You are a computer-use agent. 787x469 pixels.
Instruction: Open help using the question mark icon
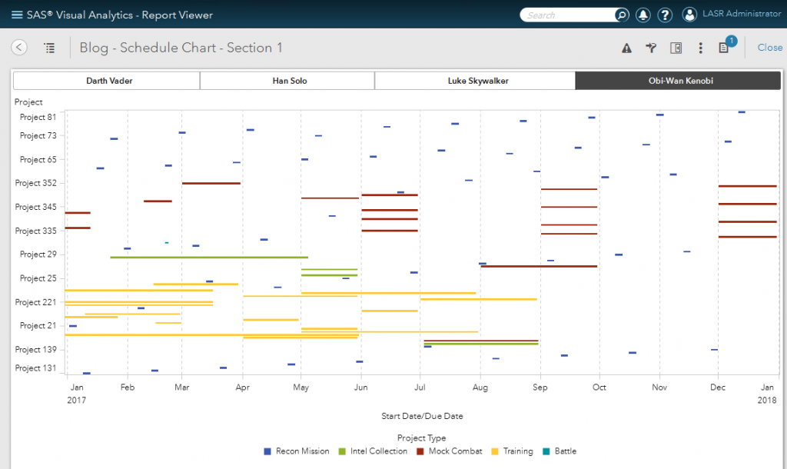click(x=665, y=14)
